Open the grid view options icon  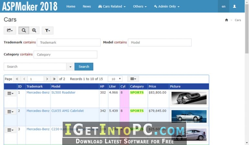pyautogui.click(x=133, y=79)
